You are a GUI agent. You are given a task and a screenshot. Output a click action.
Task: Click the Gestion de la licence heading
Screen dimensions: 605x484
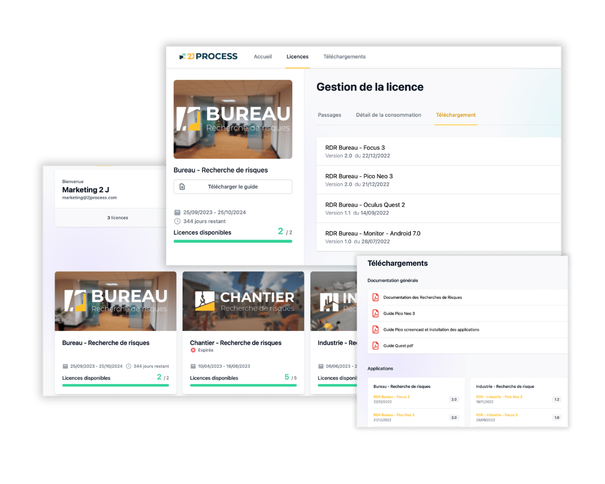pyautogui.click(x=370, y=87)
